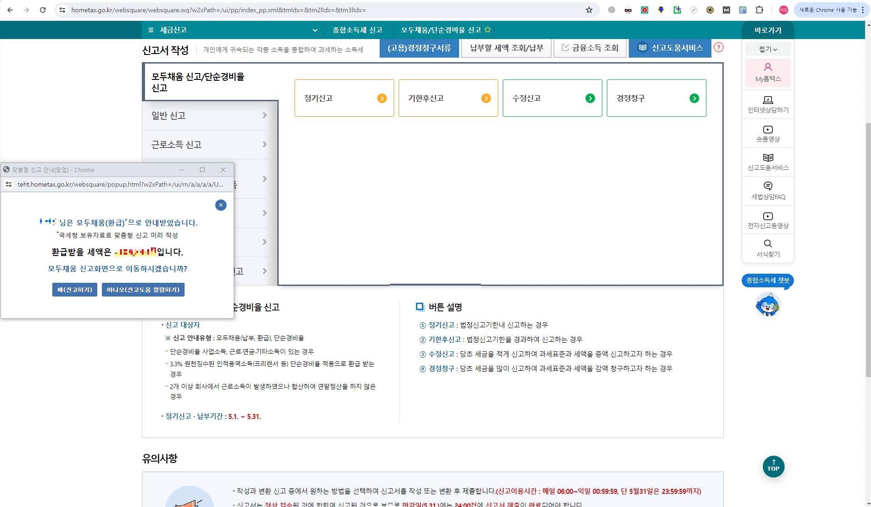The height and width of the screenshot is (507, 871).
Task: Click the browser address bar
Action: tap(273, 10)
